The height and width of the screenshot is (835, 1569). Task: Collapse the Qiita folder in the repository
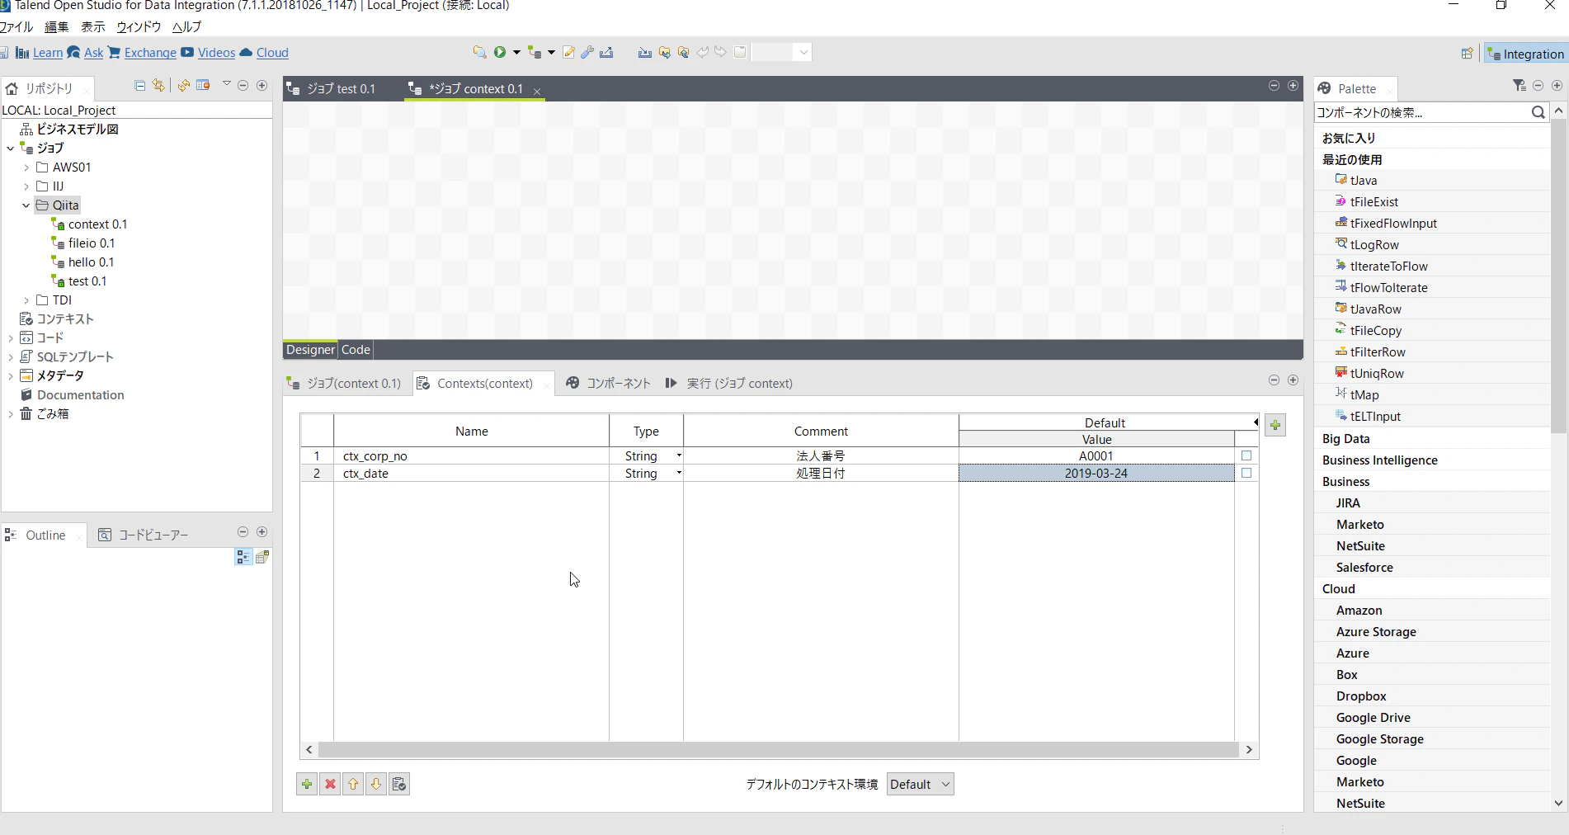(x=26, y=205)
